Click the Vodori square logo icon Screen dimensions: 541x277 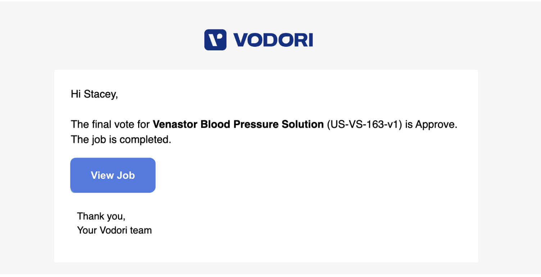pos(215,40)
